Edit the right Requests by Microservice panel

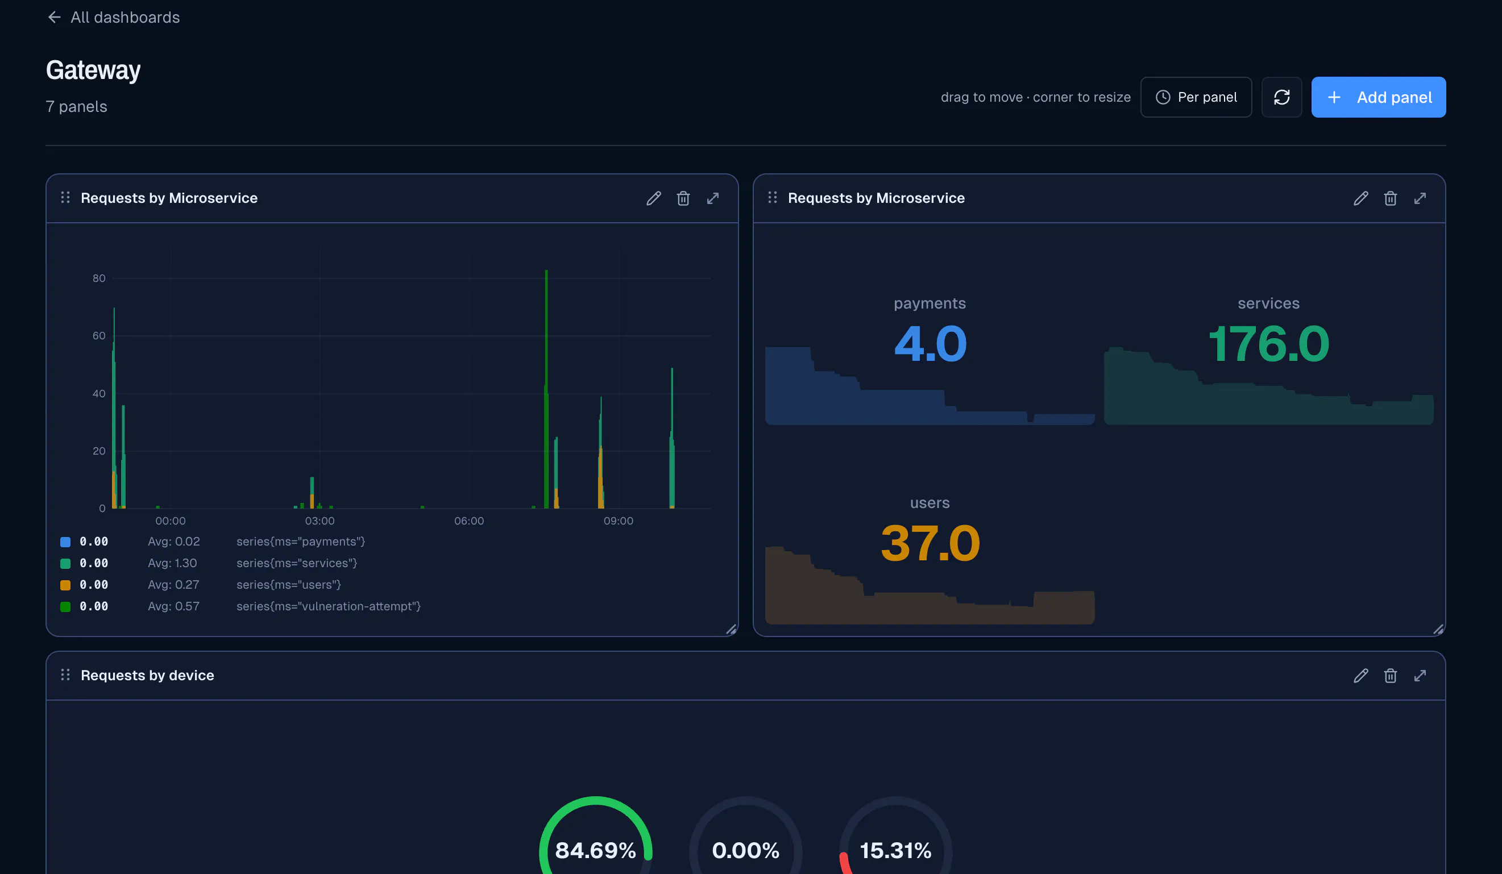pos(1361,198)
